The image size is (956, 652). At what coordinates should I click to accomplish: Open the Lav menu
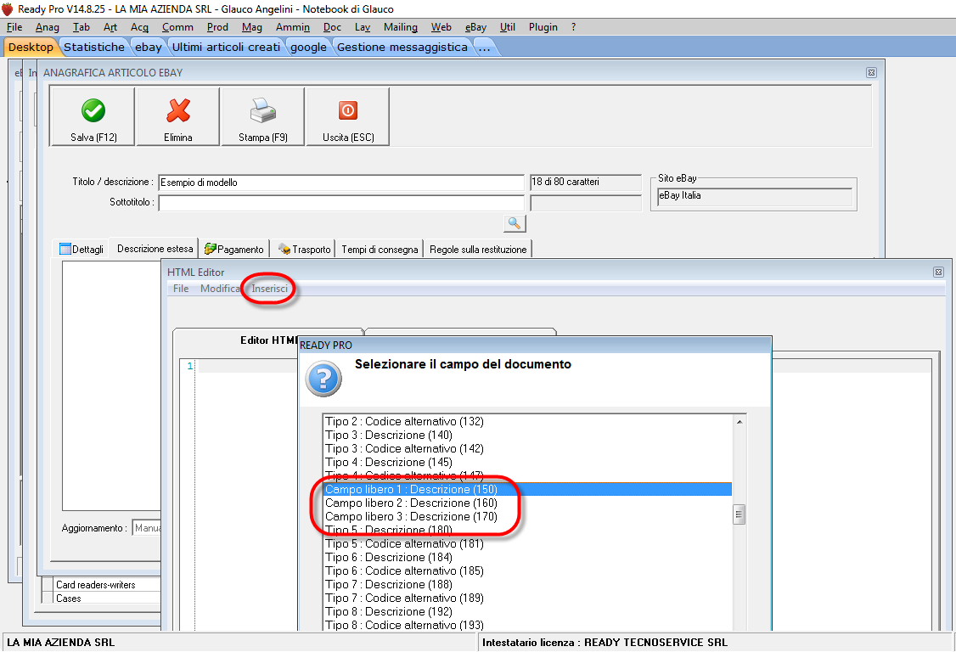pyautogui.click(x=363, y=27)
